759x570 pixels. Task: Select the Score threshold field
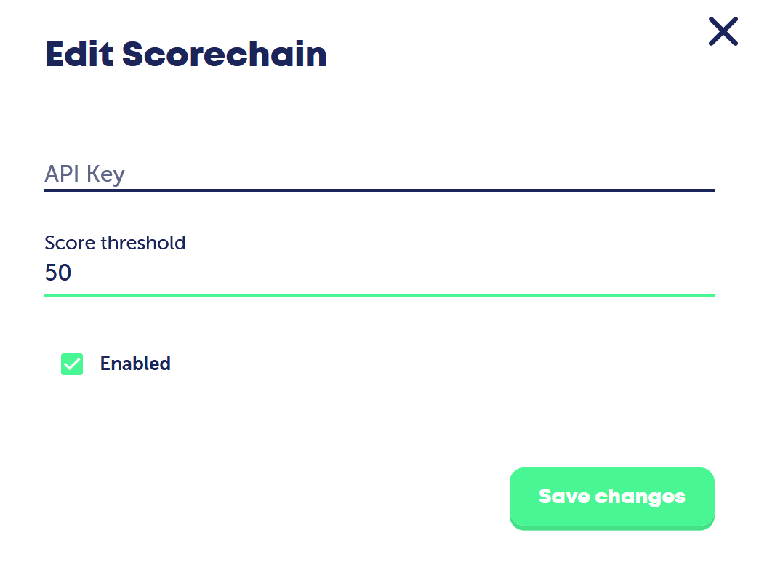click(379, 273)
